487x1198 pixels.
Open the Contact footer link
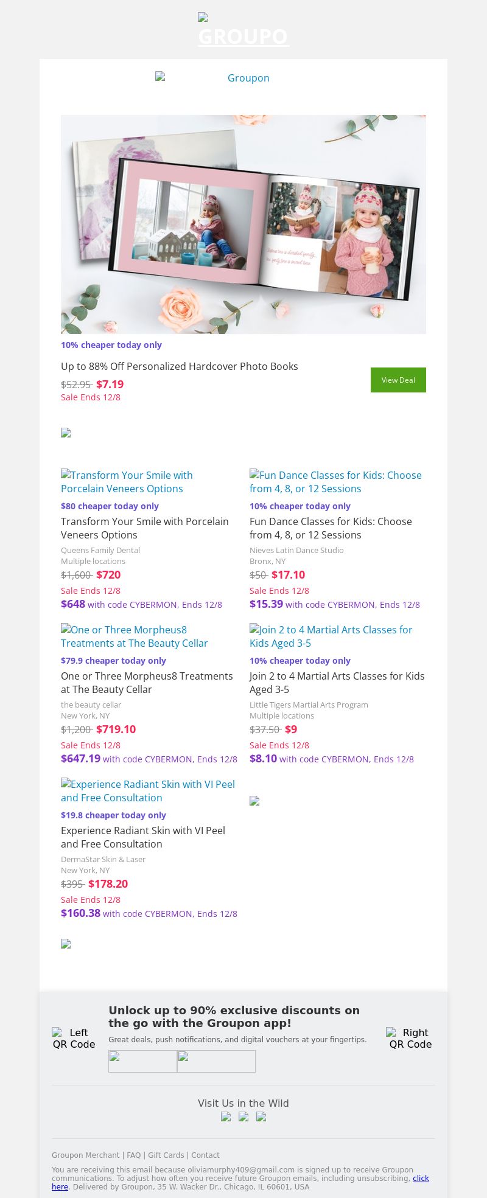click(205, 1155)
